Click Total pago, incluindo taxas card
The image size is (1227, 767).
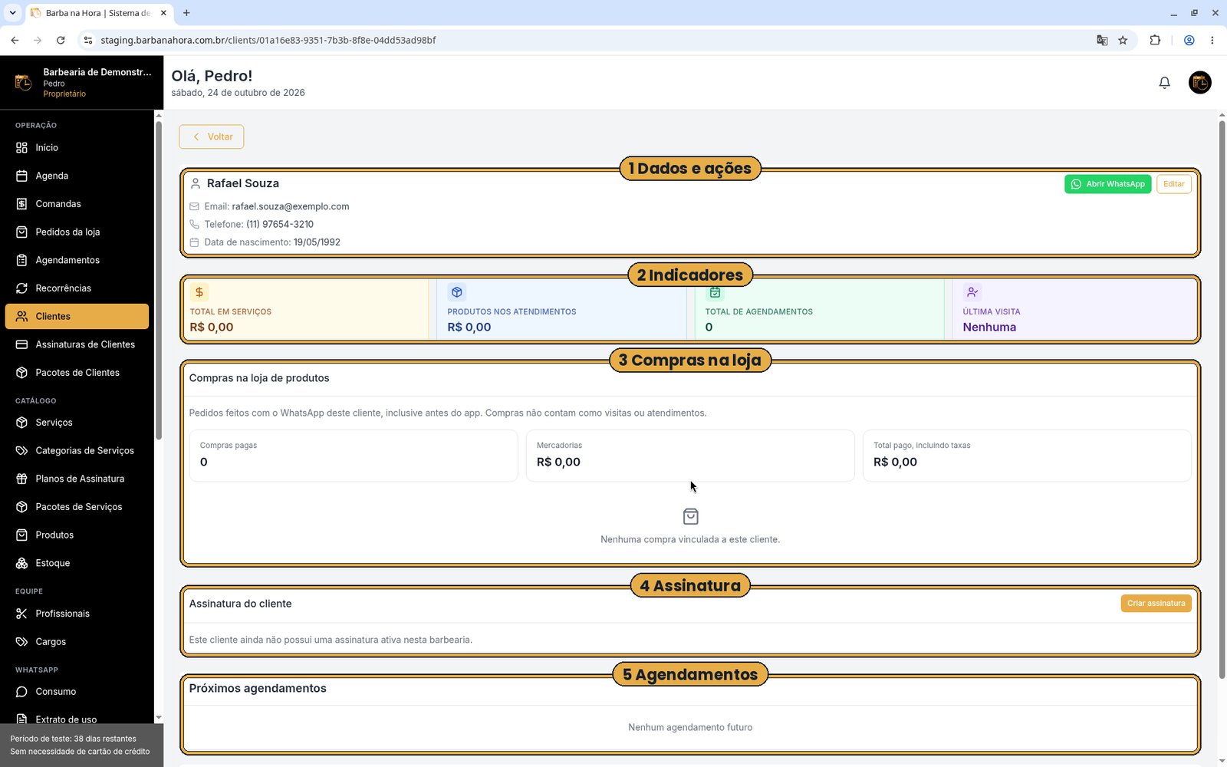(1027, 456)
